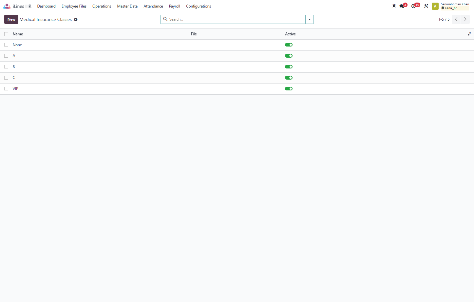Sort by the File column header

tap(194, 34)
